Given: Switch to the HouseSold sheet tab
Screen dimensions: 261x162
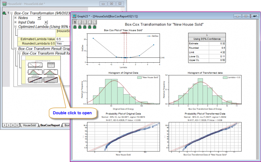Looking at the screenshot, I should 29,125.
